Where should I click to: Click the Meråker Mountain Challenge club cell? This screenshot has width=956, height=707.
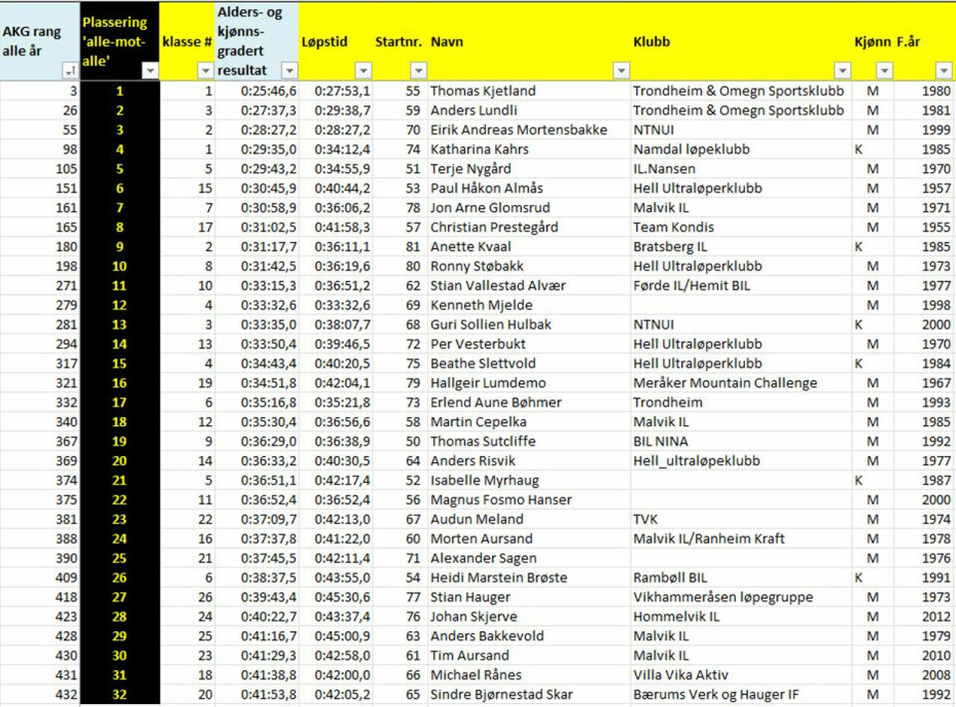tap(724, 383)
